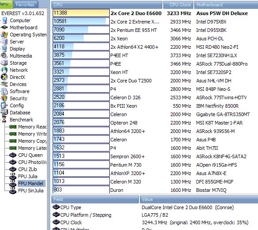Image resolution: width=258 pixels, height=230 pixels.
Task: Click the Intel D975XBX motherboard cell
Action: point(211,22)
